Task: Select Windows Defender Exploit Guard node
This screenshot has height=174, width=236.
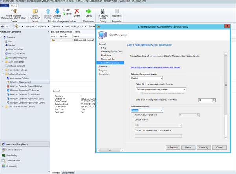Action: (x=25, y=94)
